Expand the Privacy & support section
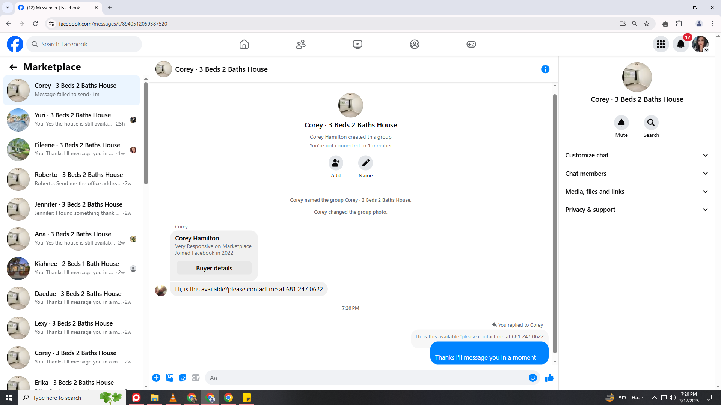The height and width of the screenshot is (405, 721). click(x=637, y=210)
